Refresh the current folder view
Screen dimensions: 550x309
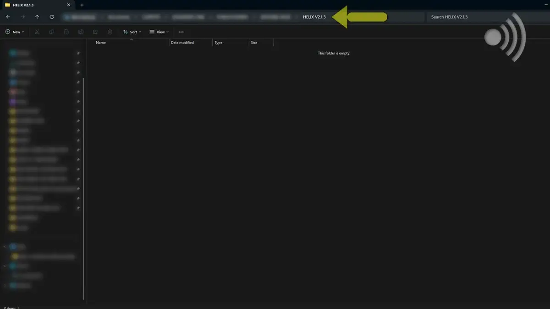pyautogui.click(x=52, y=17)
